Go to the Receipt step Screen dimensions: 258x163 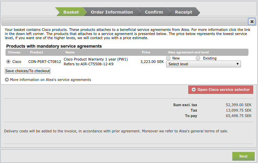click(x=183, y=12)
